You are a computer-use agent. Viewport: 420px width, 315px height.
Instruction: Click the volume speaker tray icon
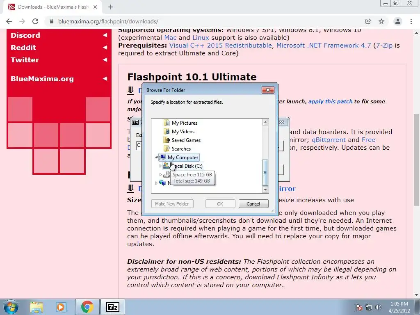378,307
